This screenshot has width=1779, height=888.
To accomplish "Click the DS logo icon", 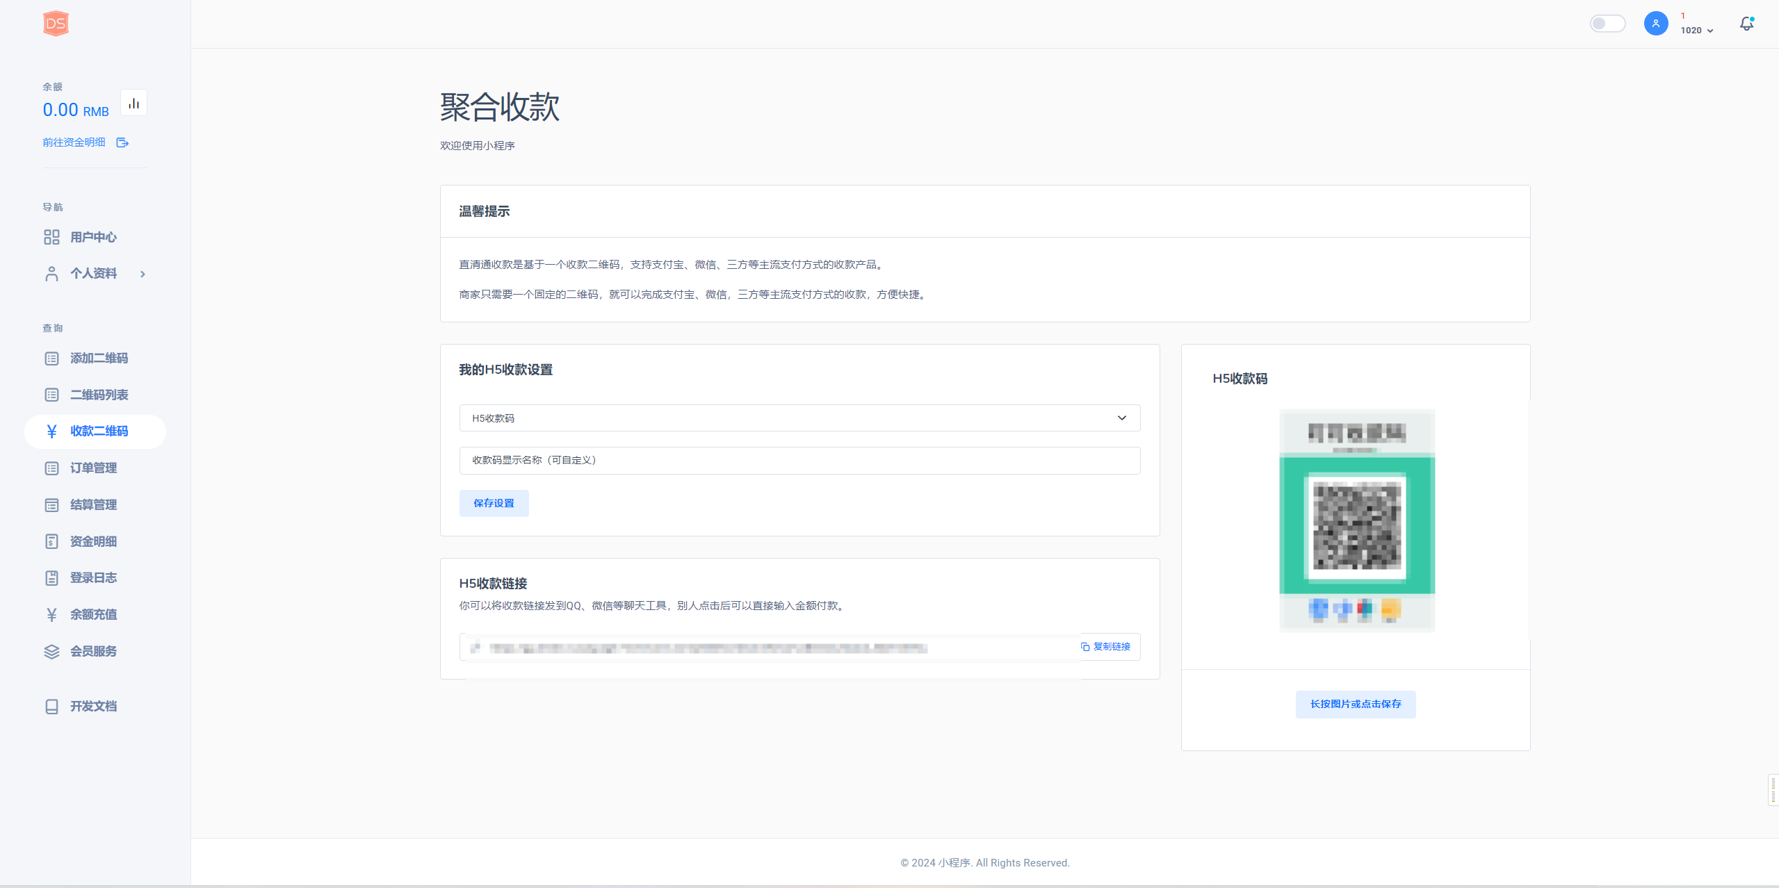I will click(x=56, y=24).
